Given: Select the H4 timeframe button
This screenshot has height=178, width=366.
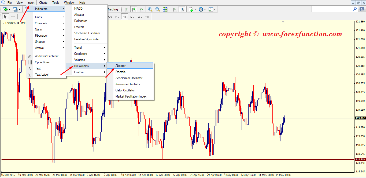Looking at the screenshot, I should 124,17.
